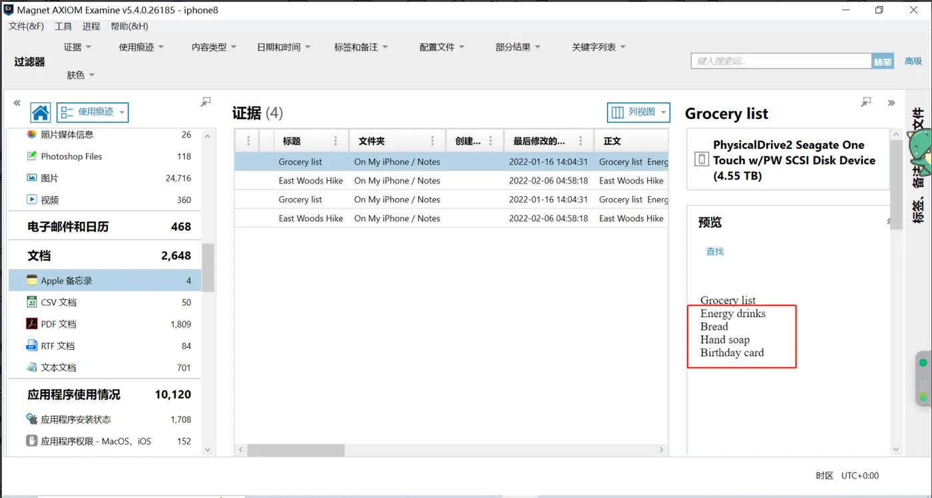Viewport: 932px width, 498px height.
Task: Open the 部分结果 filter dropdown
Action: pos(518,47)
